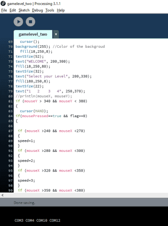Image resolution: width=168 pixels, height=226 pixels.
Task: Open the Help menu
Action: coord(61,10)
